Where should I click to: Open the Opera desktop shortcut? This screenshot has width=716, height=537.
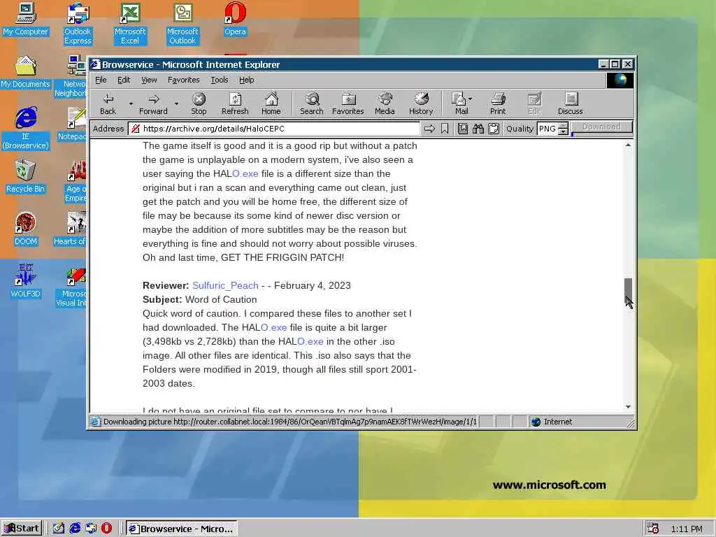pos(235,19)
